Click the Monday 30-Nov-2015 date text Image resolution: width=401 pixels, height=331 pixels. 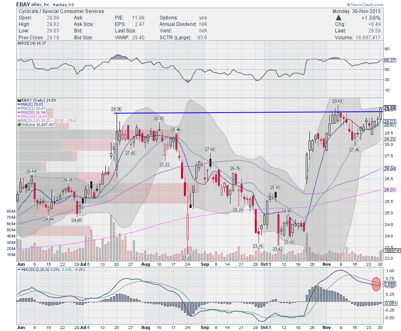tap(356, 11)
